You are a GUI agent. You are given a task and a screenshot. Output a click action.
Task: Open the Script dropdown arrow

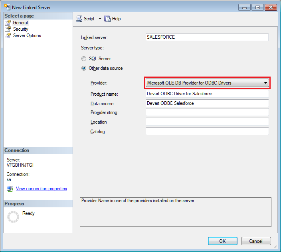pyautogui.click(x=100, y=19)
